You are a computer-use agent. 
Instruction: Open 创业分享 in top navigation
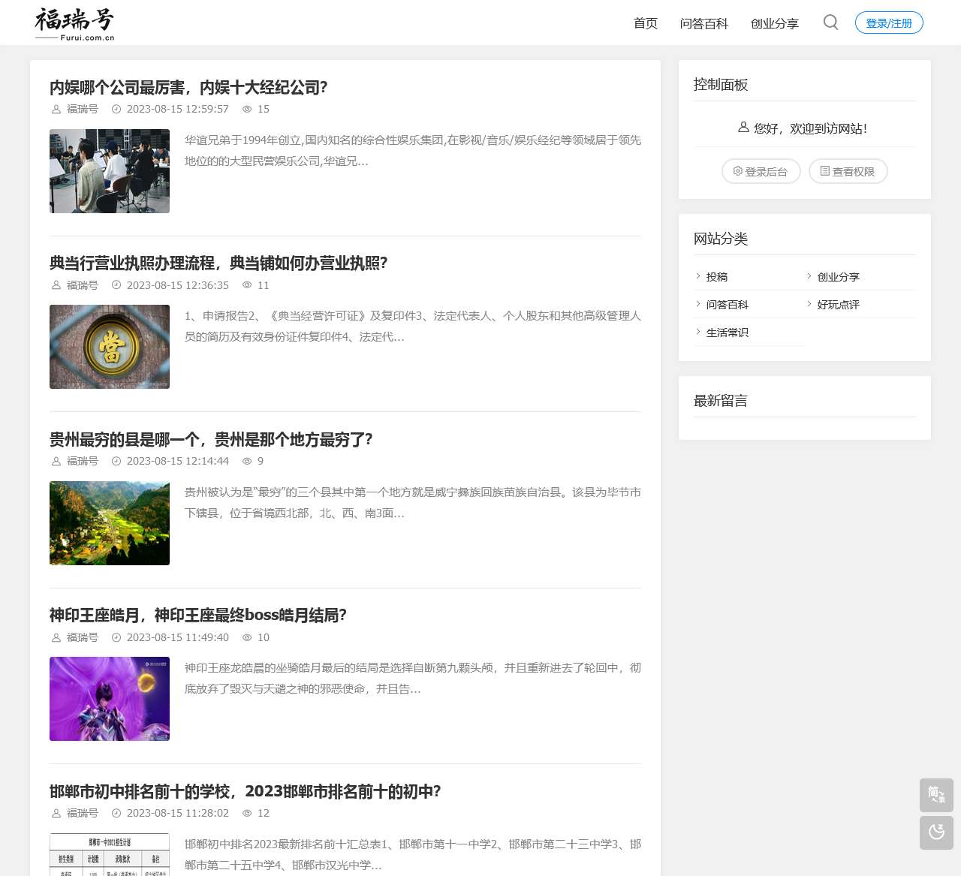(x=775, y=23)
